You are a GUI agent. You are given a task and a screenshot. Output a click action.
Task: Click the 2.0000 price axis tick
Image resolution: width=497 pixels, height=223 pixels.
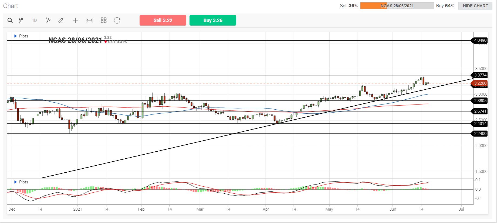[481, 146]
